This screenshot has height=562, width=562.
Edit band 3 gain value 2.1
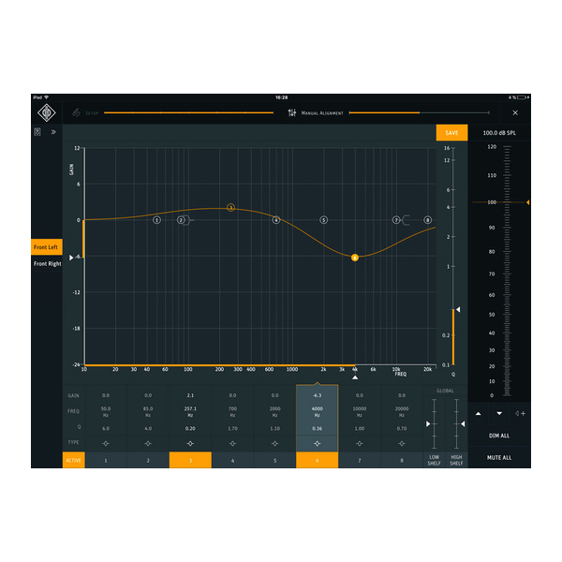pos(190,395)
